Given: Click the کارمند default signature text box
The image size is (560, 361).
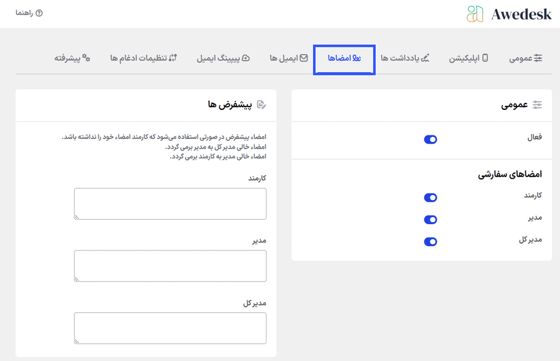Looking at the screenshot, I should click(x=170, y=203).
